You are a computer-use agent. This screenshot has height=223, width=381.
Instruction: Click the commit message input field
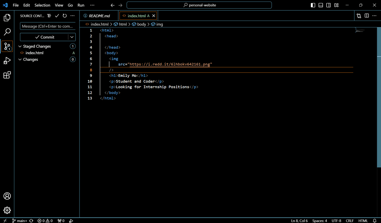click(x=48, y=26)
